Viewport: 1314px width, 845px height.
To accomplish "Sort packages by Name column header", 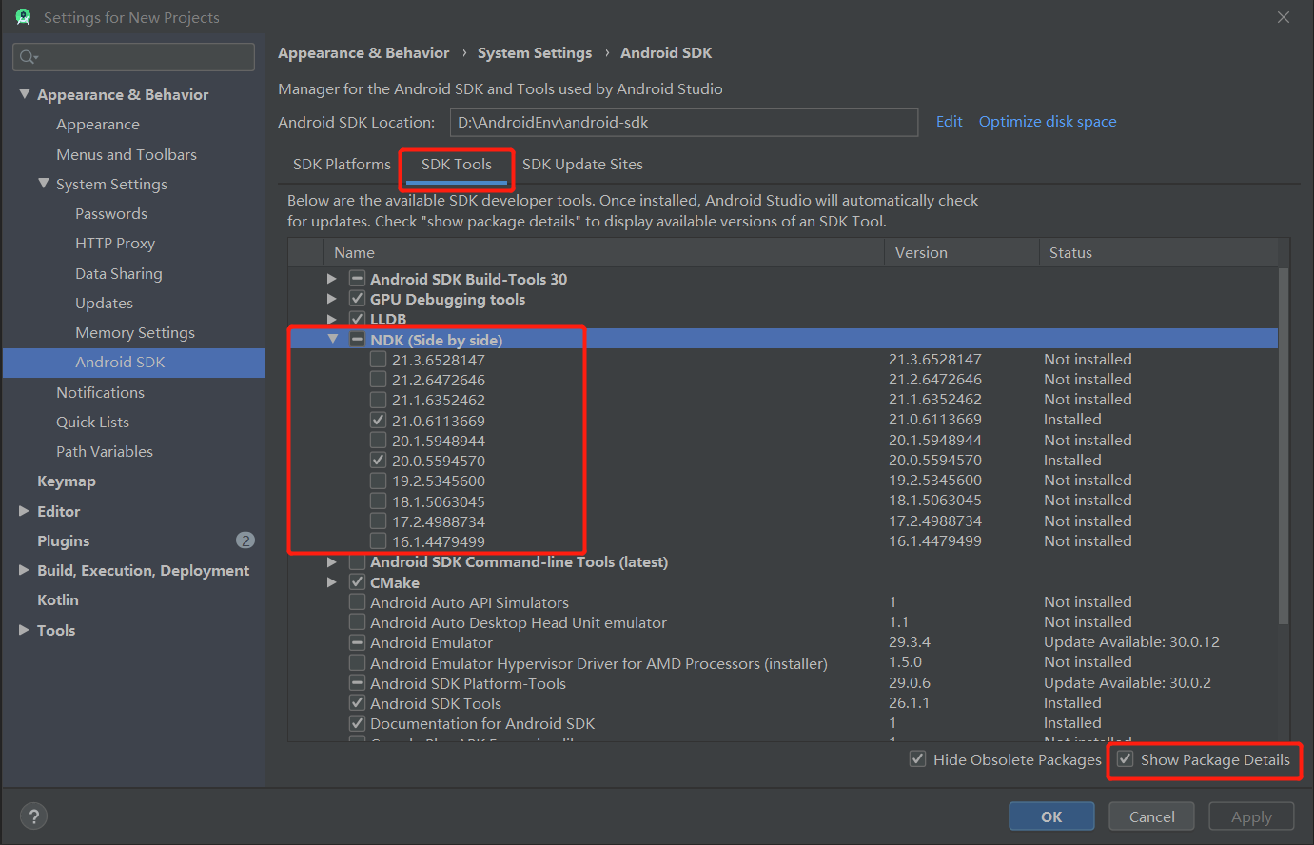I will [x=603, y=252].
